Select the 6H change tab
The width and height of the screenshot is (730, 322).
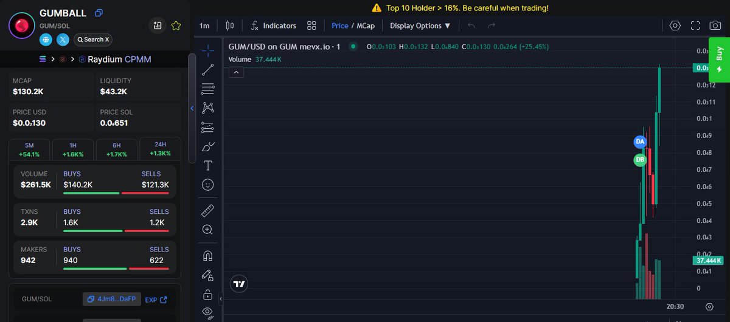click(x=116, y=149)
